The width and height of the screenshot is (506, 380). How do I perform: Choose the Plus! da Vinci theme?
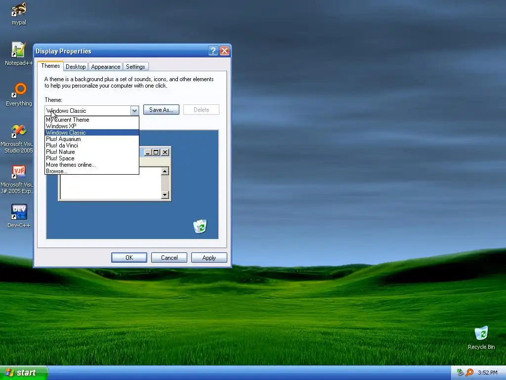(91, 145)
